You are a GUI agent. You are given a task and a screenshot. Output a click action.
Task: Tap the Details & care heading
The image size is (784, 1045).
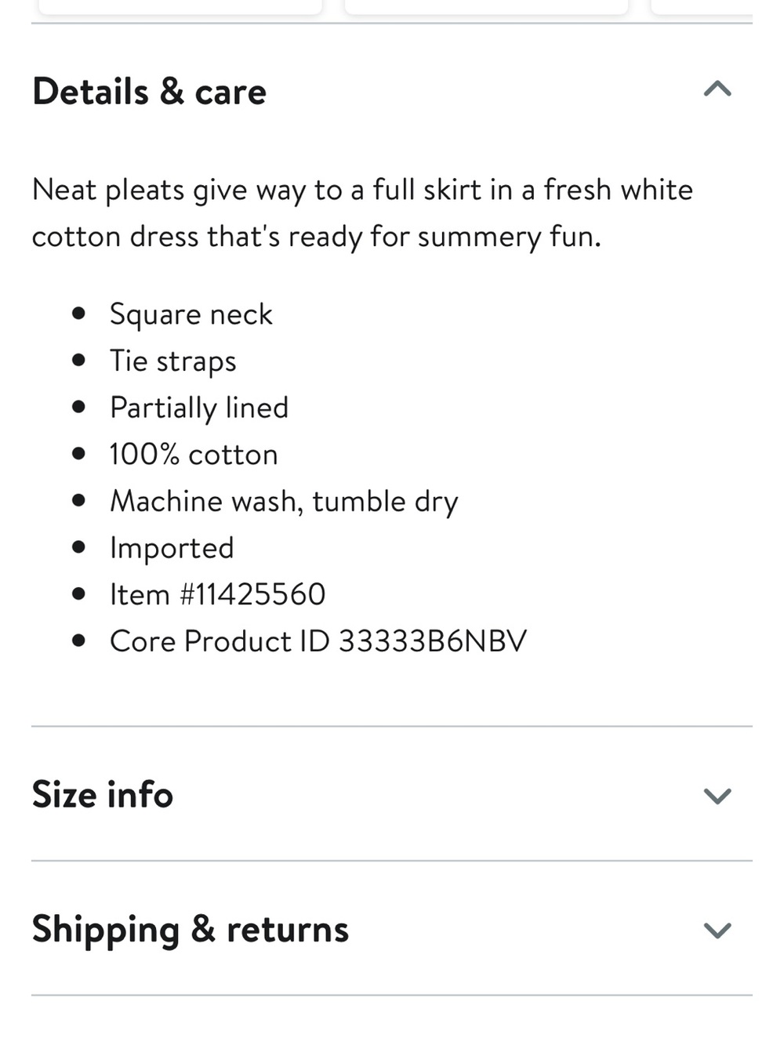tap(149, 91)
